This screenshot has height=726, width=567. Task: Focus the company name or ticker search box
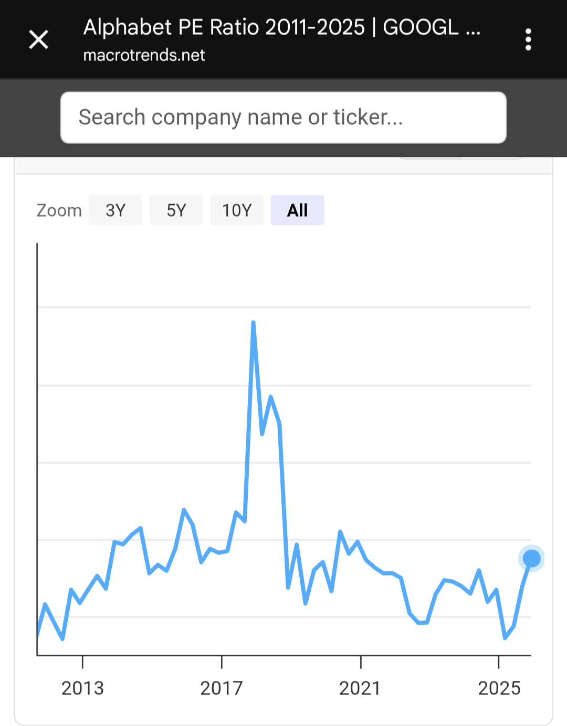click(283, 118)
